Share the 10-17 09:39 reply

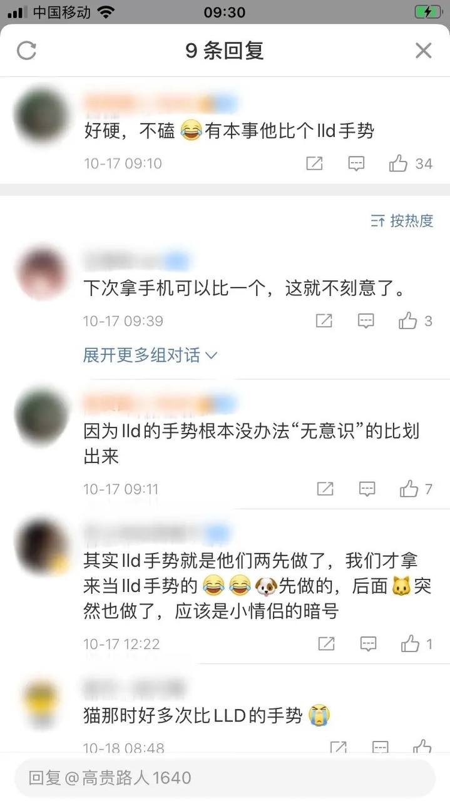point(324,321)
